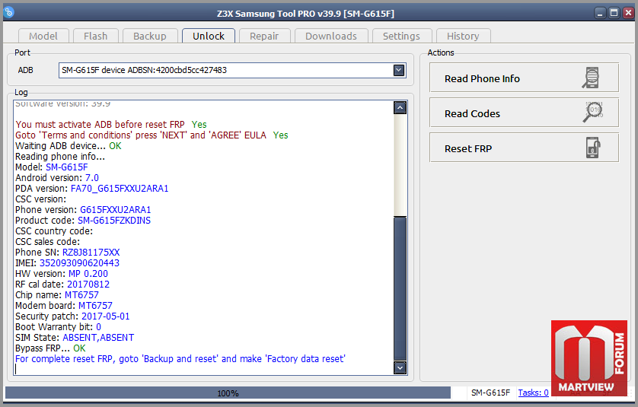
Task: Open the Downloads tab
Action: (x=330, y=37)
